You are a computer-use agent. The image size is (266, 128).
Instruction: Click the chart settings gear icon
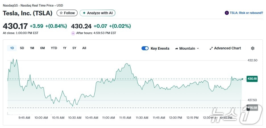click(253, 48)
